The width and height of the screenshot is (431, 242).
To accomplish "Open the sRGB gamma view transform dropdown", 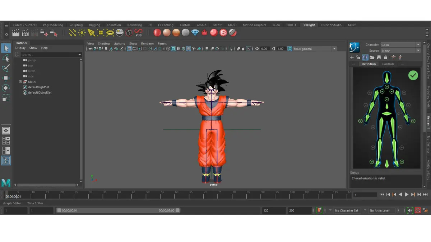I will tap(315, 49).
